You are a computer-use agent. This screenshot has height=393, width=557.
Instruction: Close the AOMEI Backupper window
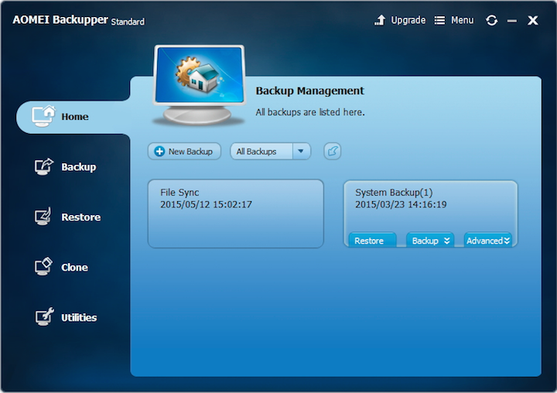point(532,21)
